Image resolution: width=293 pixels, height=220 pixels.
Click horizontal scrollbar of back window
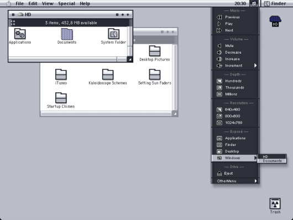(x=106, y=113)
